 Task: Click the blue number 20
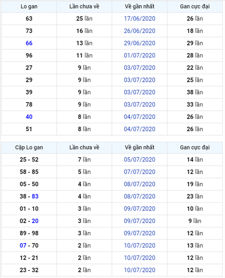click(x=35, y=221)
